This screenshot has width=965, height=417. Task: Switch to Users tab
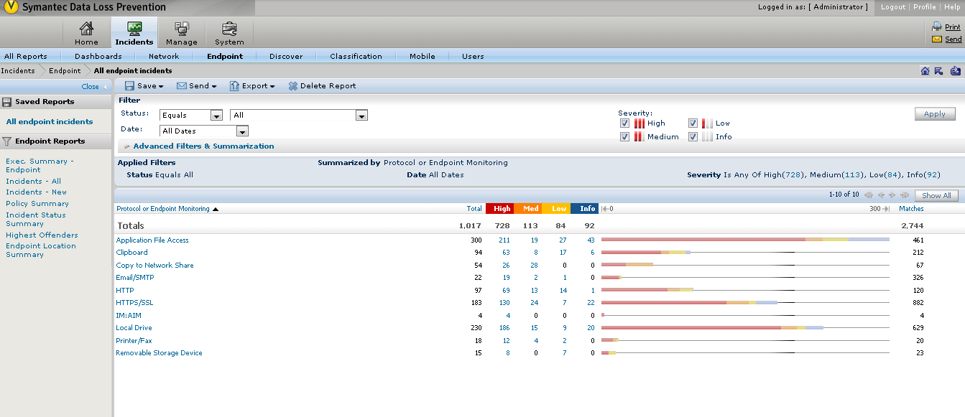coord(473,56)
